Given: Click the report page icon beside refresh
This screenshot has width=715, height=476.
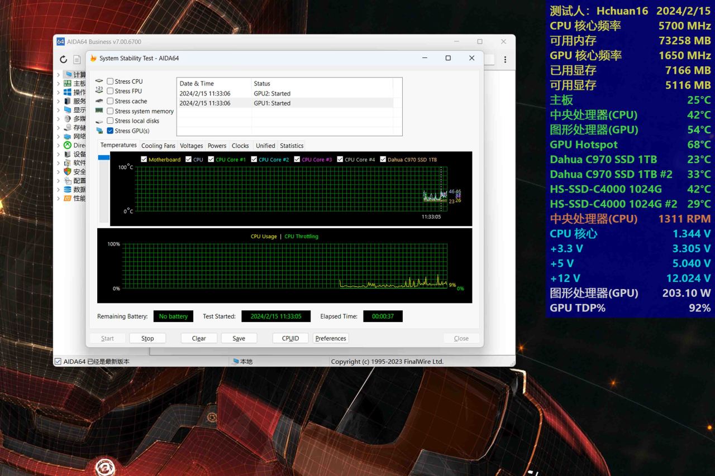Looking at the screenshot, I should click(x=78, y=60).
